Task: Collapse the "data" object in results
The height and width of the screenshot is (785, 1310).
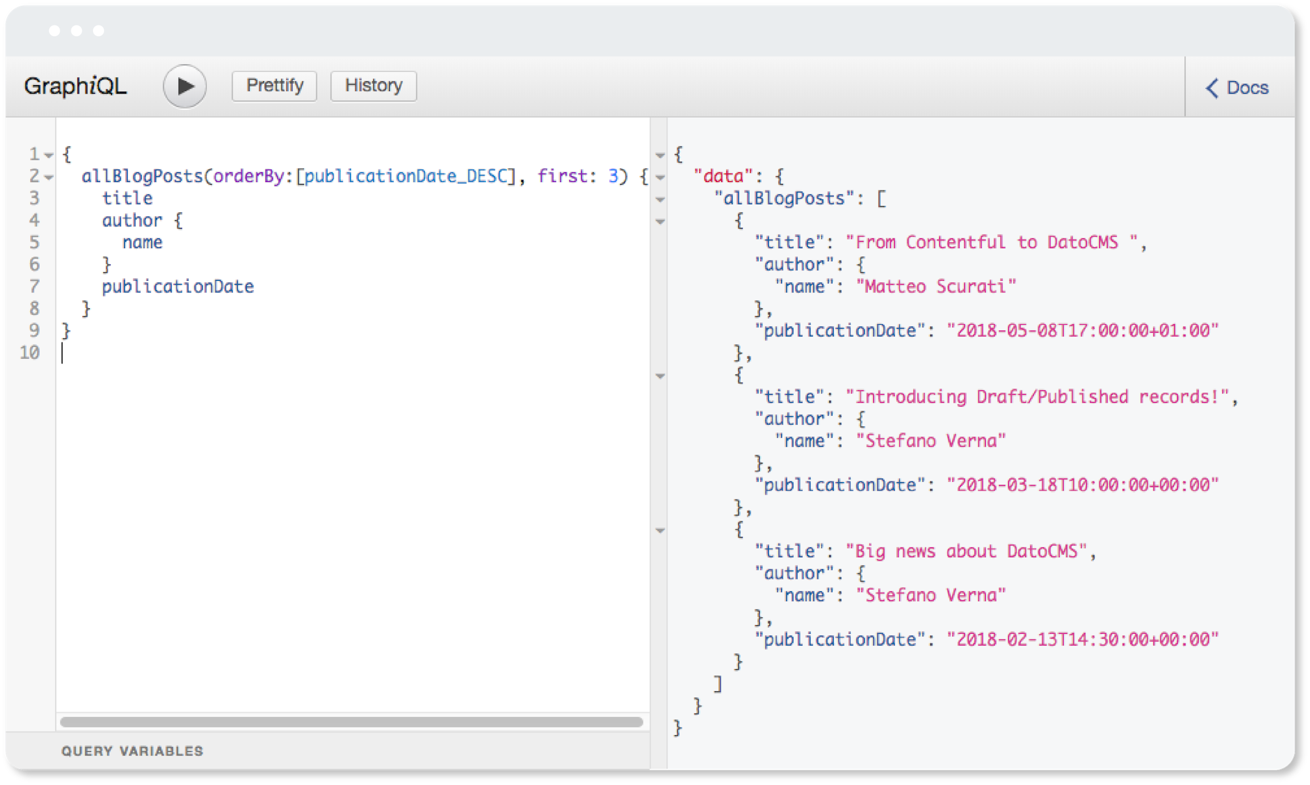Action: (x=660, y=177)
